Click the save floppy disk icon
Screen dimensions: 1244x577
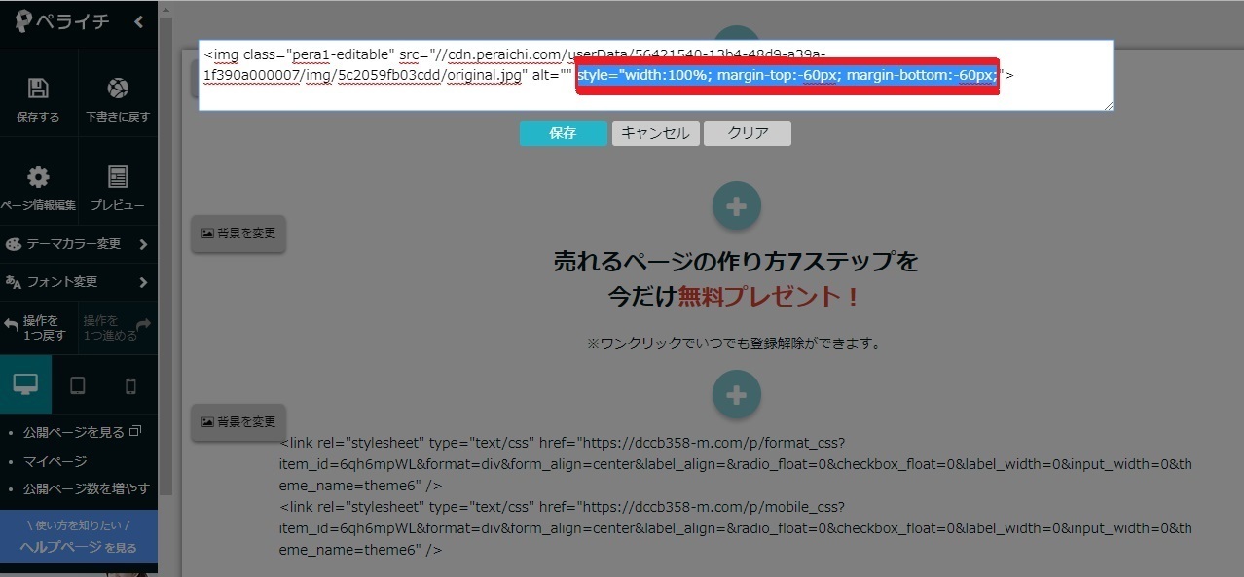coord(38,90)
